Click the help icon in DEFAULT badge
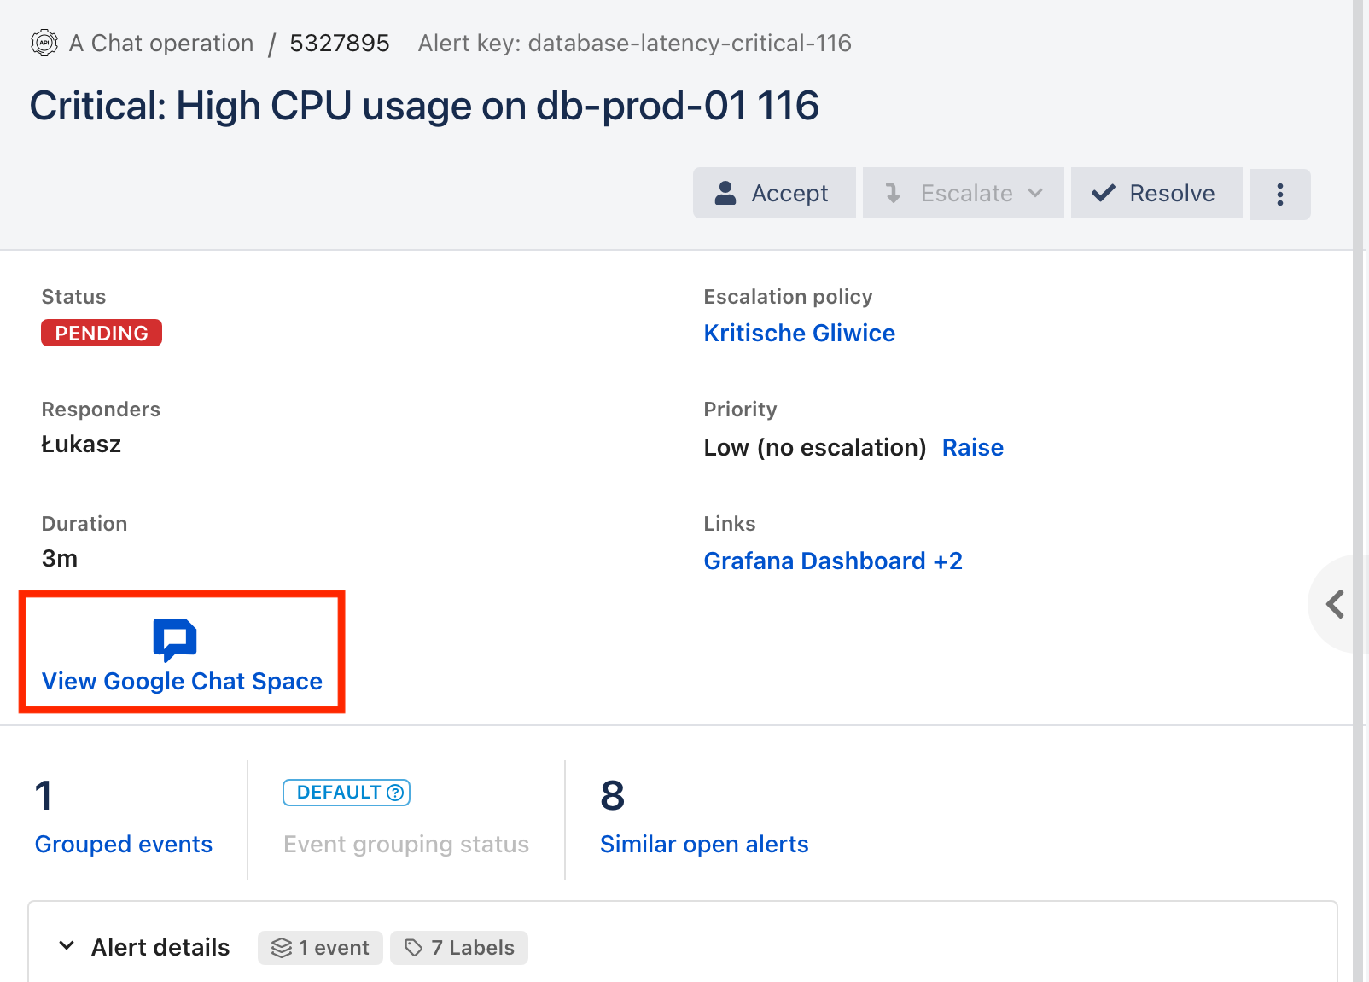The height and width of the screenshot is (982, 1369). [395, 793]
